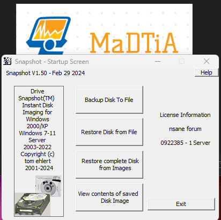Open the Help button

pyautogui.click(x=207, y=72)
